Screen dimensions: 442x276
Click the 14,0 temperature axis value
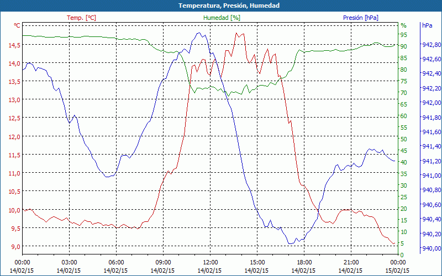15,63
